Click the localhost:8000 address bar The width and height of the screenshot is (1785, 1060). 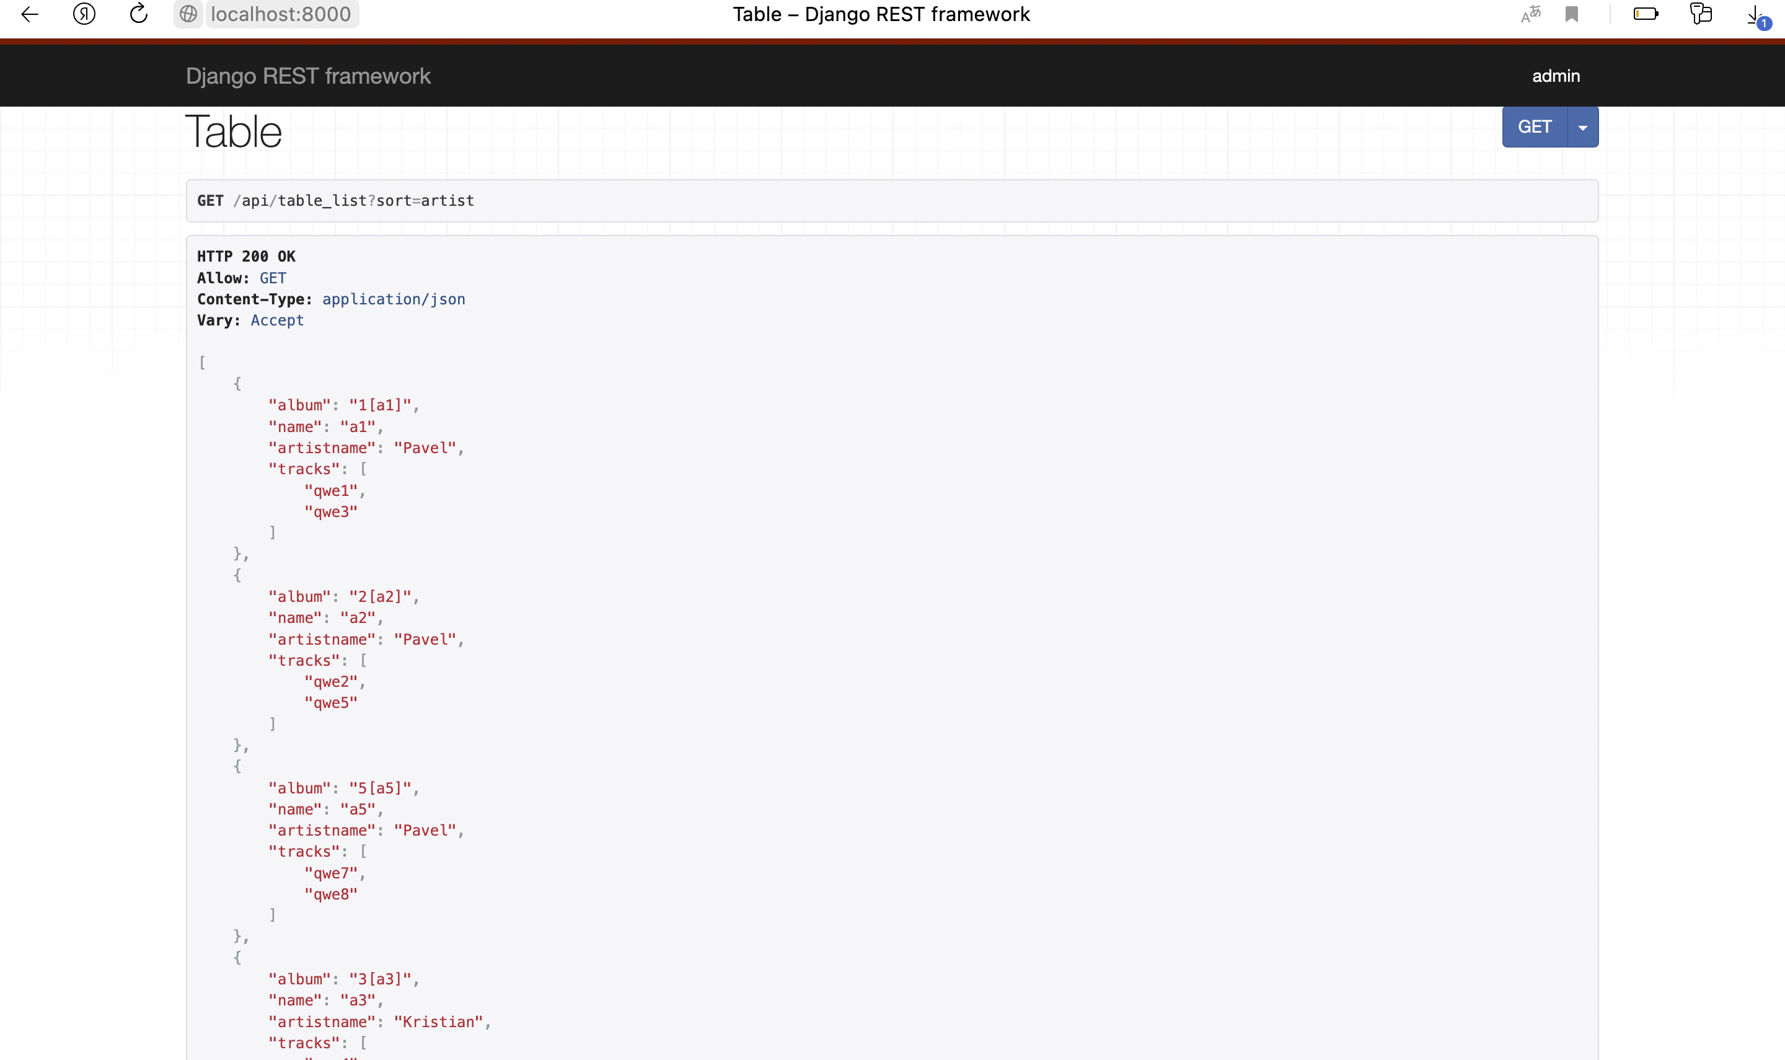tap(281, 14)
